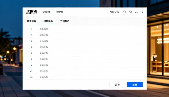Click the header text label left of the circle icon
Image resolution: width=169 pixels, height=97 pixels.
click(114, 12)
